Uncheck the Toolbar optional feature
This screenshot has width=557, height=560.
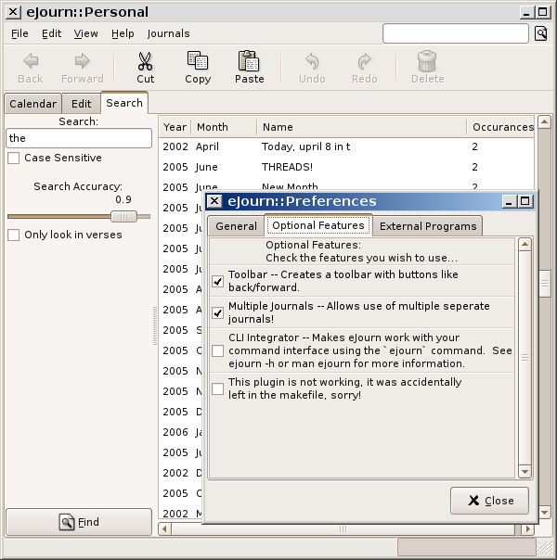[x=218, y=281]
